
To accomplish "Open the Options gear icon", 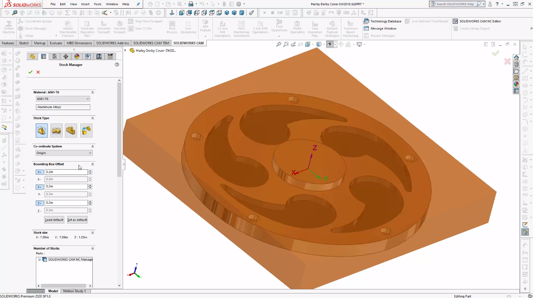I will tap(239, 4).
